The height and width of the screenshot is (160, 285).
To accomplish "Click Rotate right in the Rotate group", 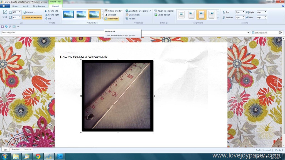I will tap(52, 15).
